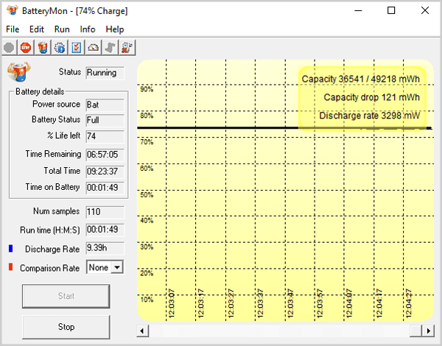The width and height of the screenshot is (442, 346).
Task: Click the 'Discharge rate 3298 mW' text
Action: 369,116
